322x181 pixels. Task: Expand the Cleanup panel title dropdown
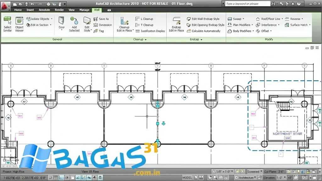click(x=140, y=39)
